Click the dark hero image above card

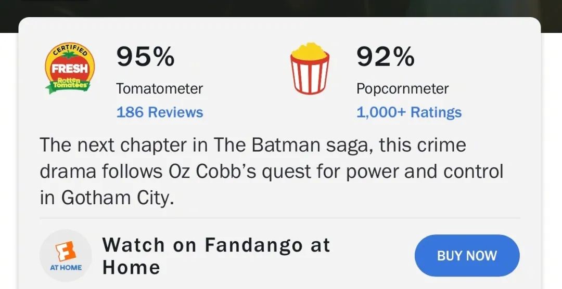pyautogui.click(x=281, y=9)
